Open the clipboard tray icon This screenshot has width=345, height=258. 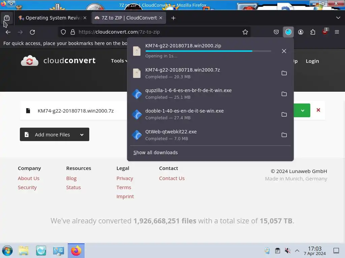(278, 251)
